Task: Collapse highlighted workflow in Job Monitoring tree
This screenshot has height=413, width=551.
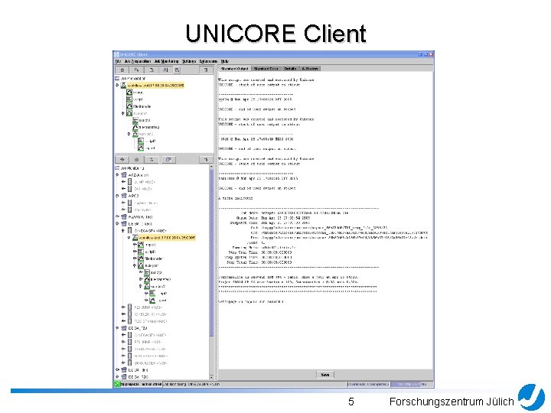Action: (x=129, y=238)
